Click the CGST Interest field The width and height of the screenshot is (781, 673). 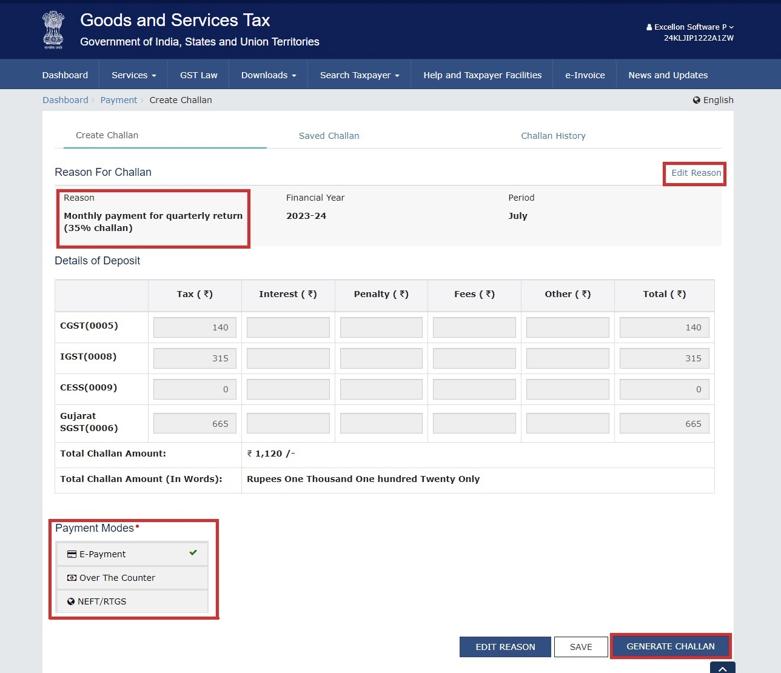click(x=288, y=327)
